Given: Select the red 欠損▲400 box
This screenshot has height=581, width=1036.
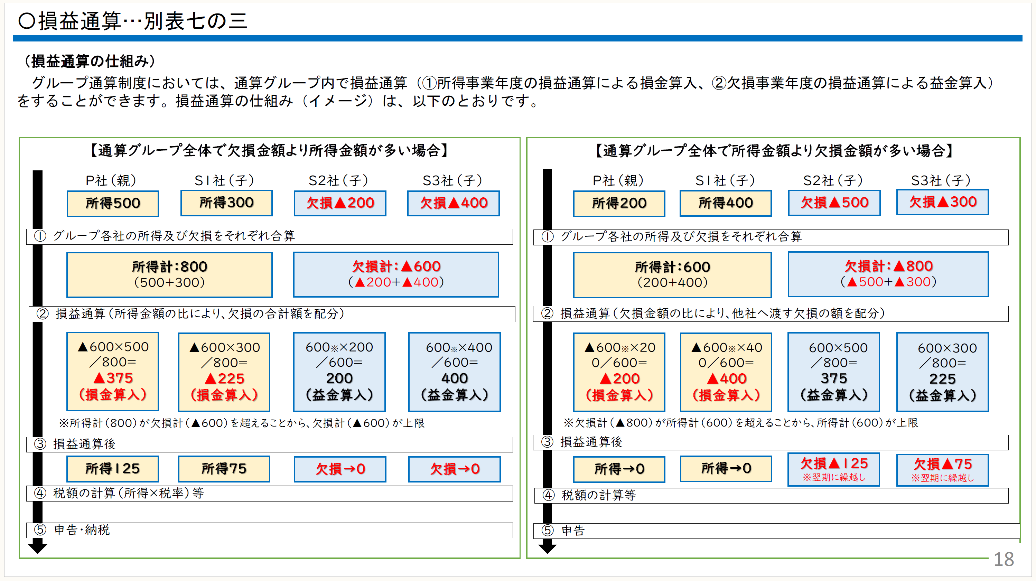Looking at the screenshot, I should pyautogui.click(x=453, y=203).
